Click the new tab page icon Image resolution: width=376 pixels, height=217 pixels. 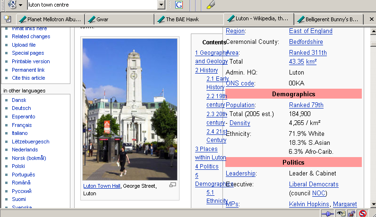8,19
